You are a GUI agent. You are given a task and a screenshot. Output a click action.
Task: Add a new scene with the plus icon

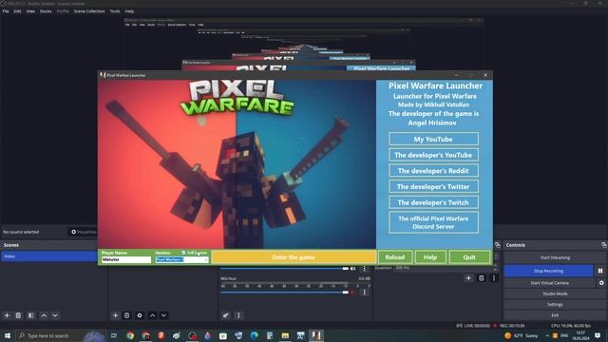(x=7, y=315)
